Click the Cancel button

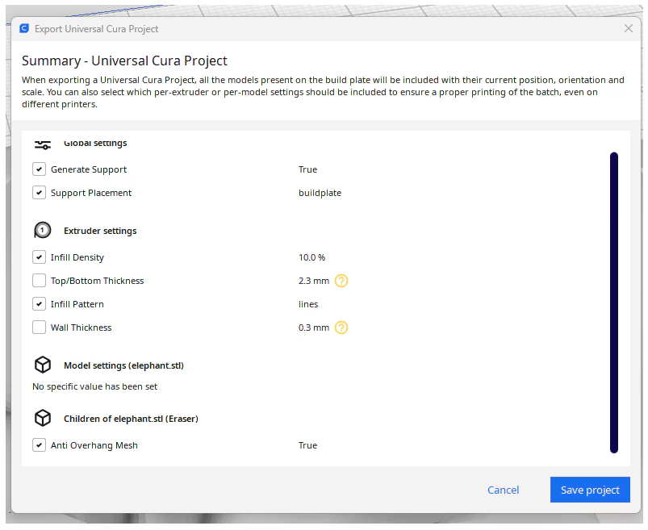point(503,490)
